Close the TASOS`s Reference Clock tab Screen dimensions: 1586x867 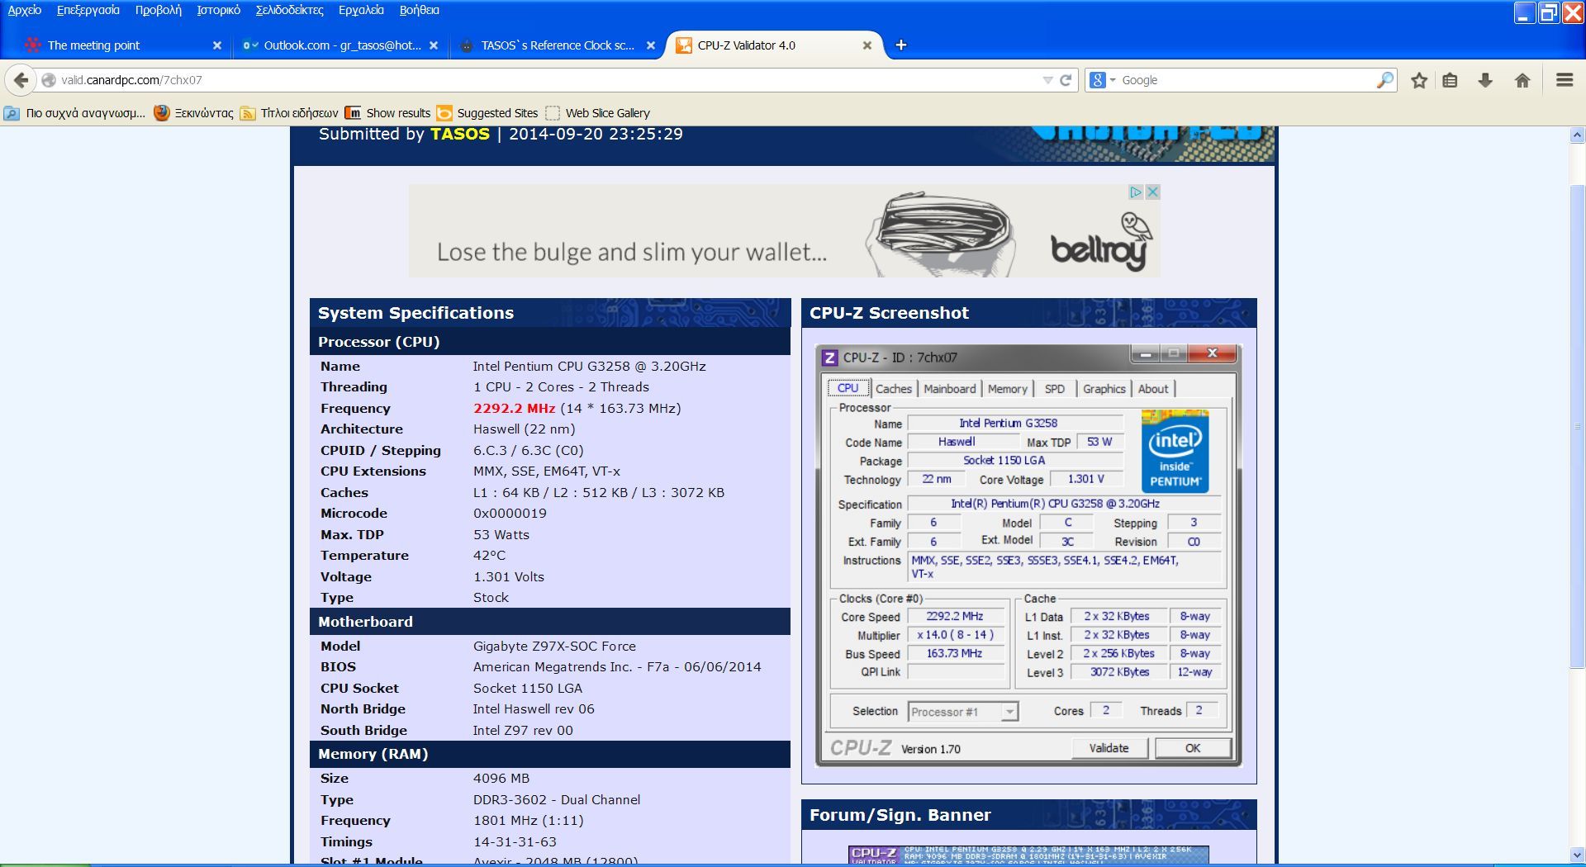(651, 45)
